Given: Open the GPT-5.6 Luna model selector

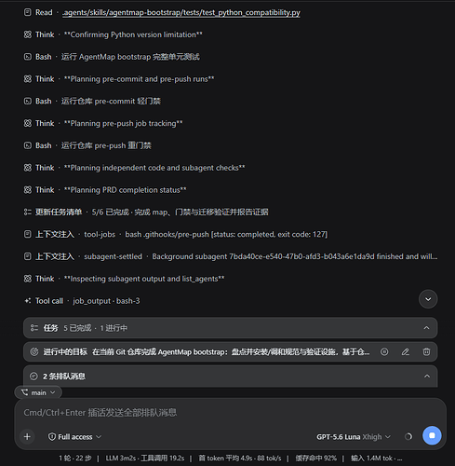Looking at the screenshot, I should [x=354, y=437].
